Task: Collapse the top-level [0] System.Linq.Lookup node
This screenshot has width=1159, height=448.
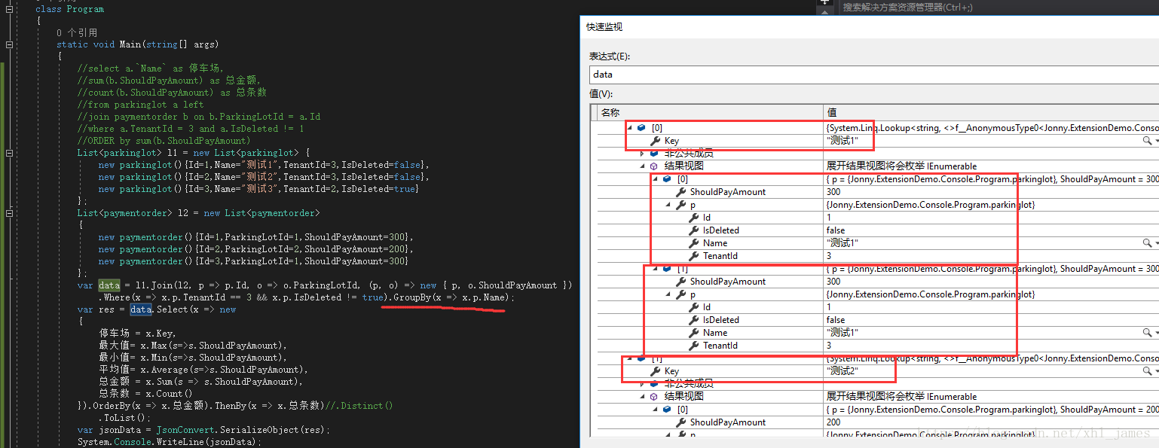Action: (630, 128)
